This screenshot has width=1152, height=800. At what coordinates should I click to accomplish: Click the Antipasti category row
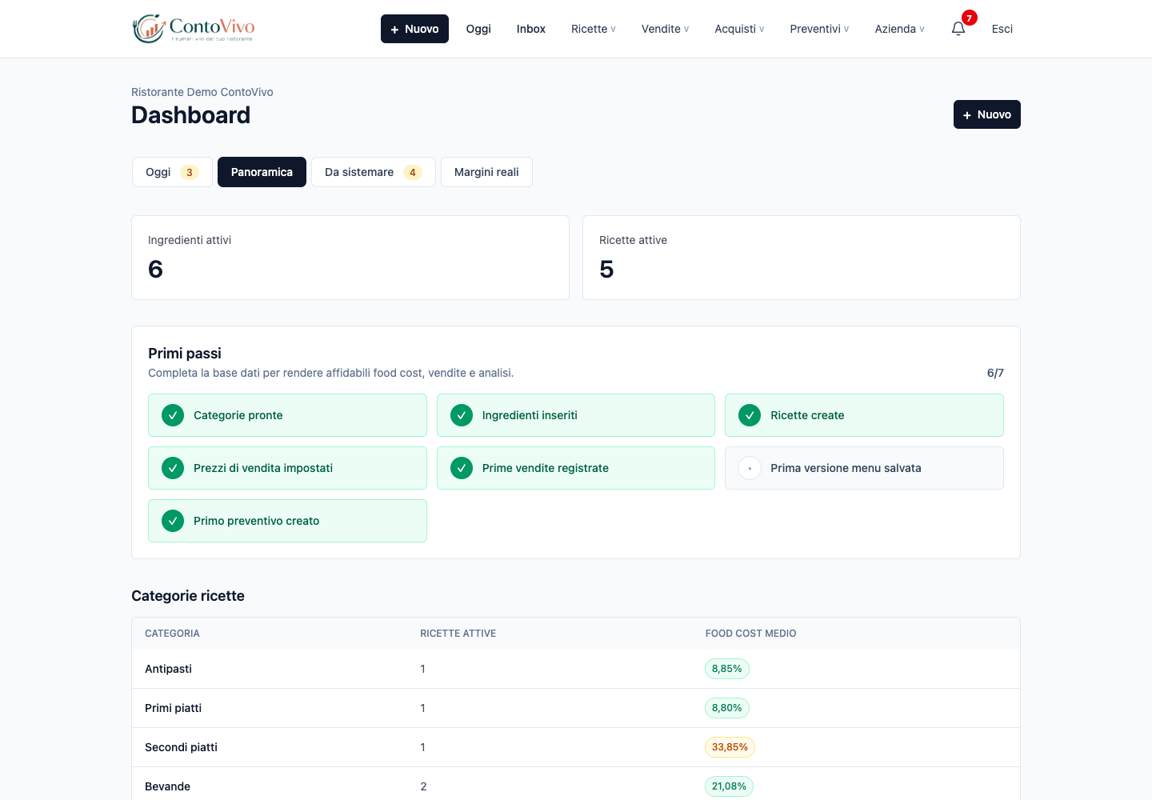click(x=576, y=669)
